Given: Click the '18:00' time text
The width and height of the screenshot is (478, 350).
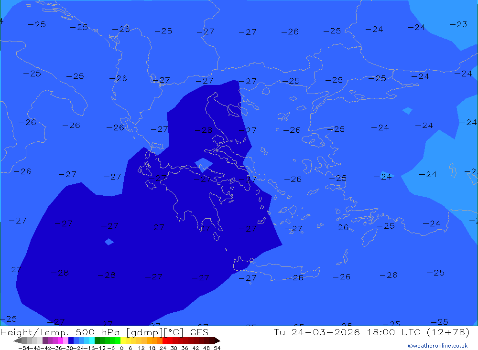Looking at the screenshot, I should coord(381,332).
